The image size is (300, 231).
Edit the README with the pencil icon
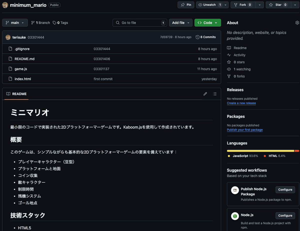(x=205, y=94)
